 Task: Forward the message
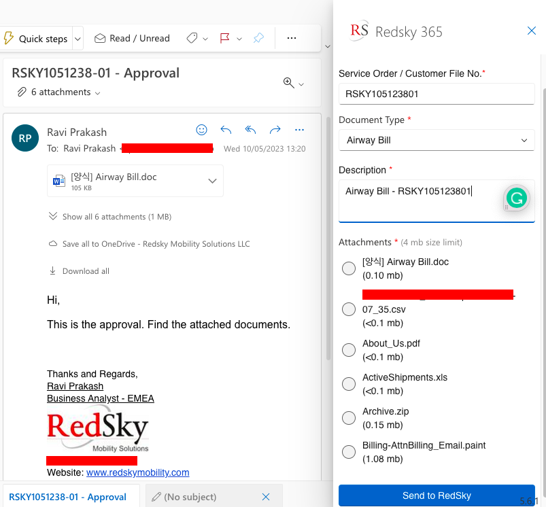(275, 130)
